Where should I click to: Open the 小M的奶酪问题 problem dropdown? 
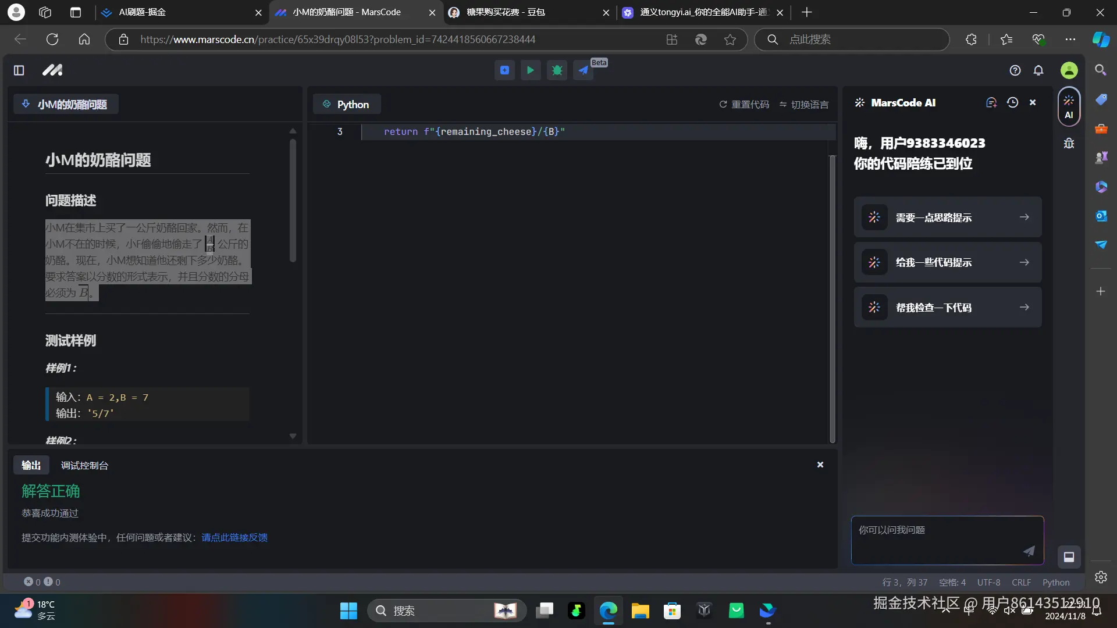[x=66, y=104]
